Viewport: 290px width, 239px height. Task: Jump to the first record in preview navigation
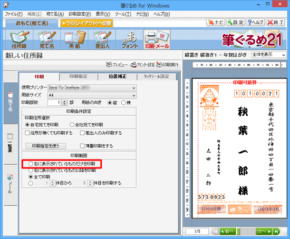pyautogui.click(x=216, y=232)
